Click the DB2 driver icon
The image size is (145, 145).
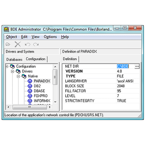pyautogui.click(x=30, y=86)
